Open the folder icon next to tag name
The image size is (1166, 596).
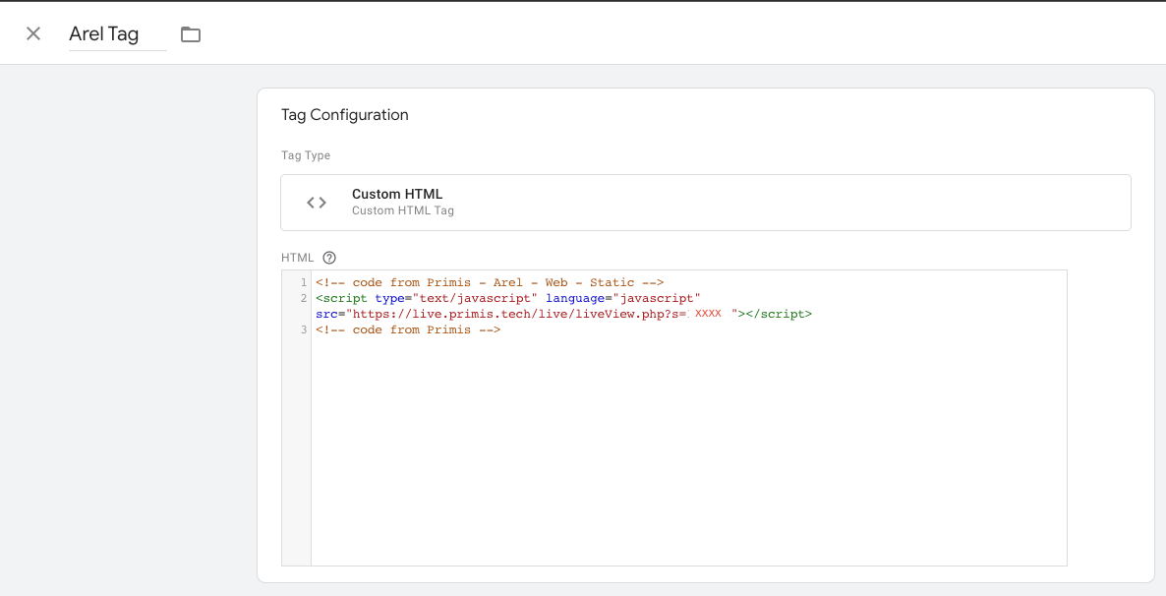click(191, 34)
